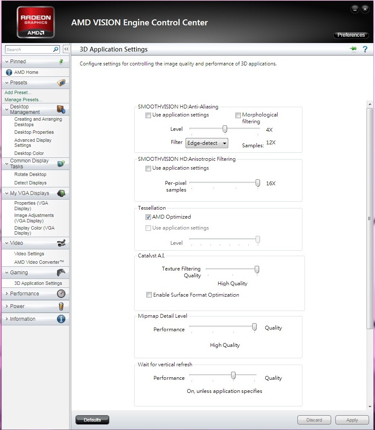Image resolution: width=375 pixels, height=430 pixels.
Task: Toggle Tessellation Use application settings checkbox
Action: pyautogui.click(x=148, y=228)
